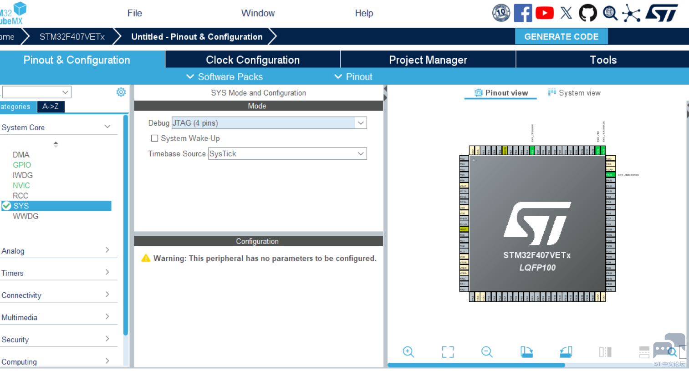Click the pinout view horizontal scrollbar

pyautogui.click(x=476, y=365)
